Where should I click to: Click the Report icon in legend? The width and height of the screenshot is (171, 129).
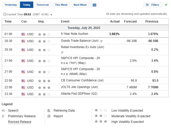(x=49, y=116)
